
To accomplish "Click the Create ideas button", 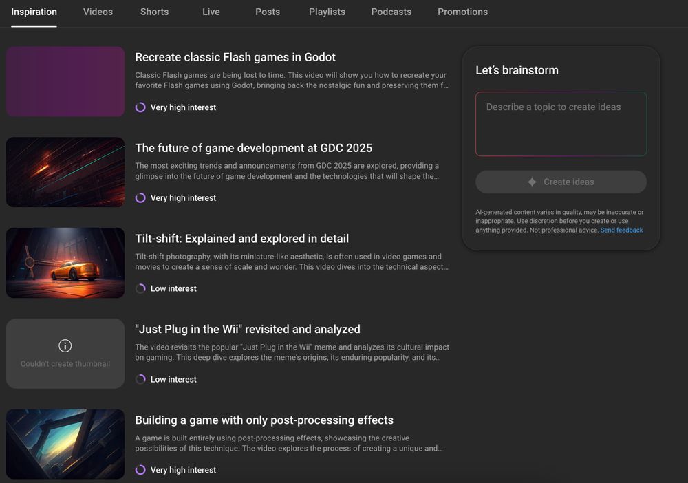I will 561,182.
